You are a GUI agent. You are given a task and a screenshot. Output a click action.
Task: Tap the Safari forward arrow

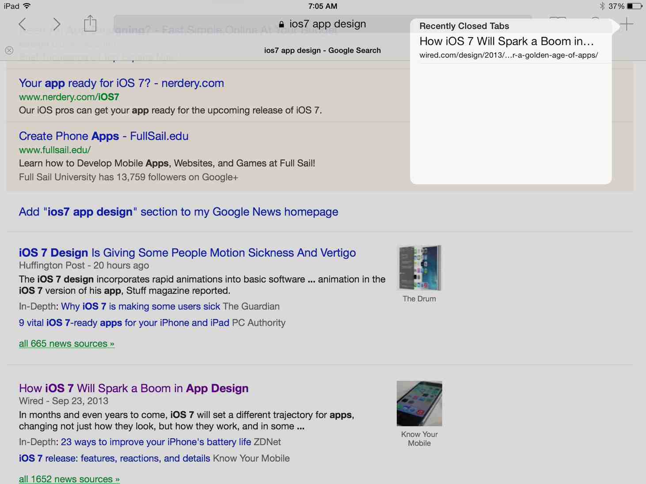[x=57, y=24]
